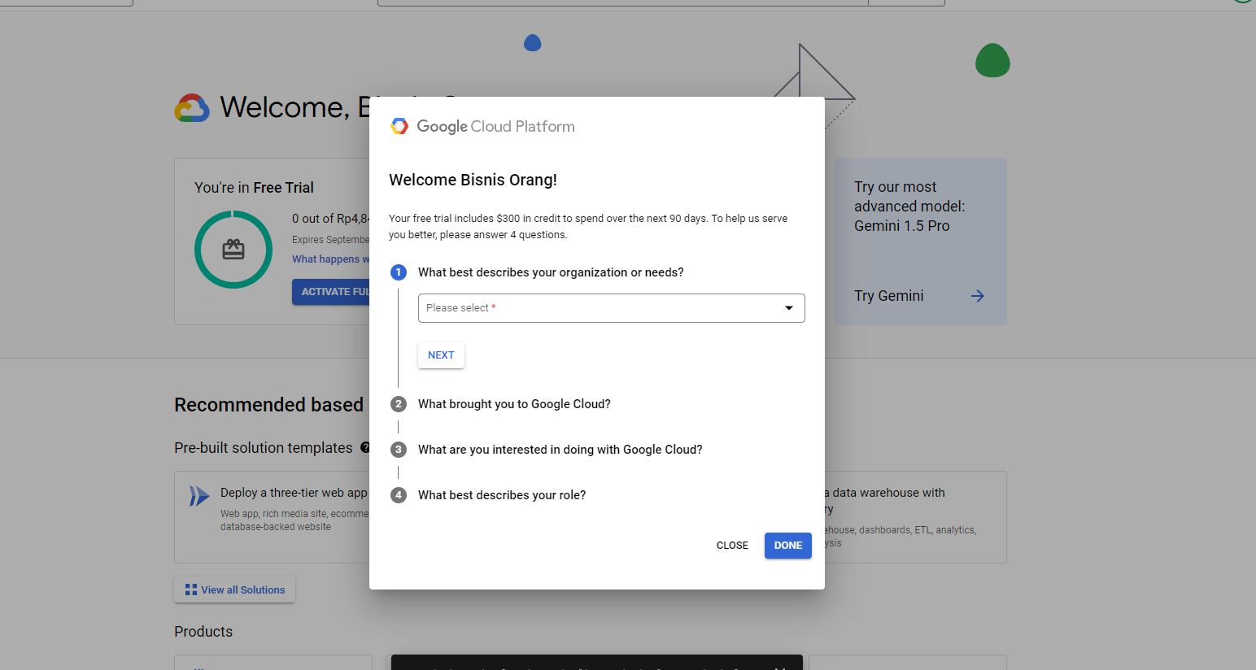This screenshot has height=670, width=1256.
Task: Click the step 2 number badge
Action: (x=399, y=404)
